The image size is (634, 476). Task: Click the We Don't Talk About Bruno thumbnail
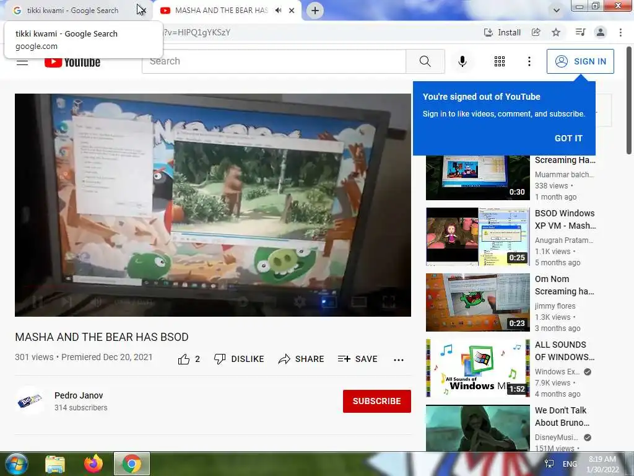tap(478, 428)
